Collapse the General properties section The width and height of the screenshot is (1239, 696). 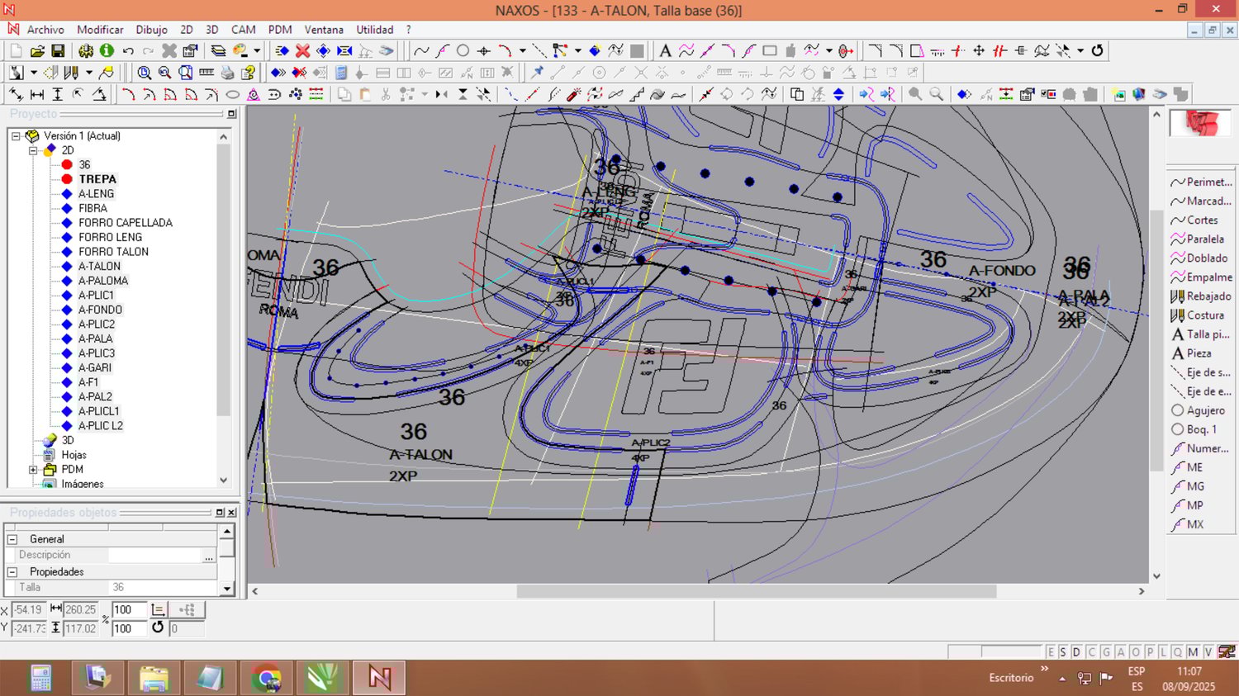[12, 539]
